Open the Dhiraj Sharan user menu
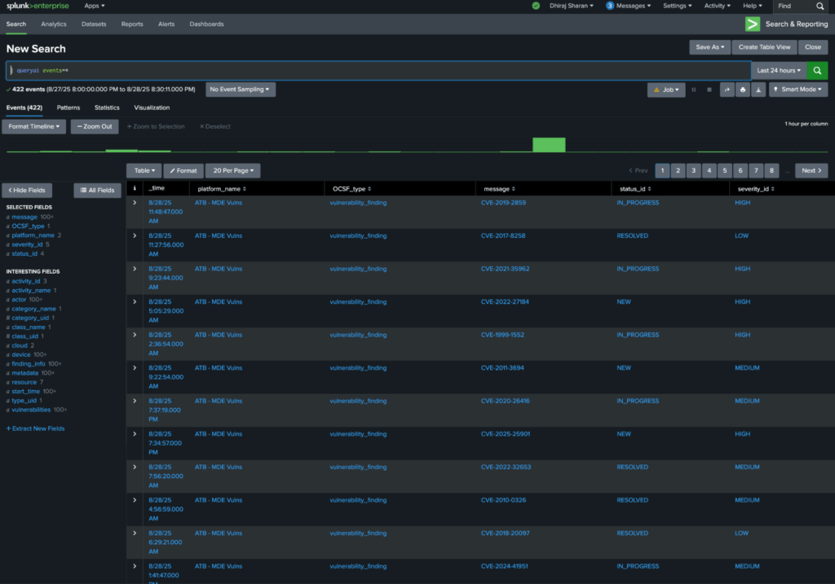The height and width of the screenshot is (584, 835). point(572,6)
